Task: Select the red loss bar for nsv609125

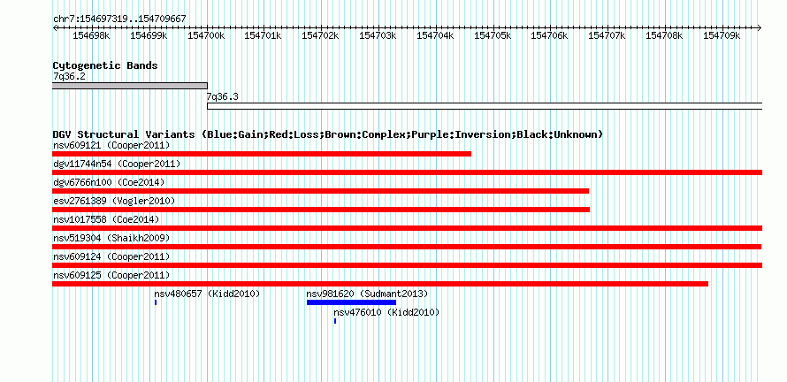Action: 380,284
